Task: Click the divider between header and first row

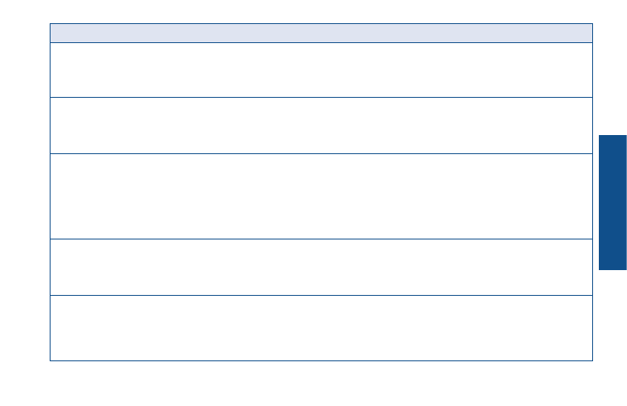Action: (321, 43)
